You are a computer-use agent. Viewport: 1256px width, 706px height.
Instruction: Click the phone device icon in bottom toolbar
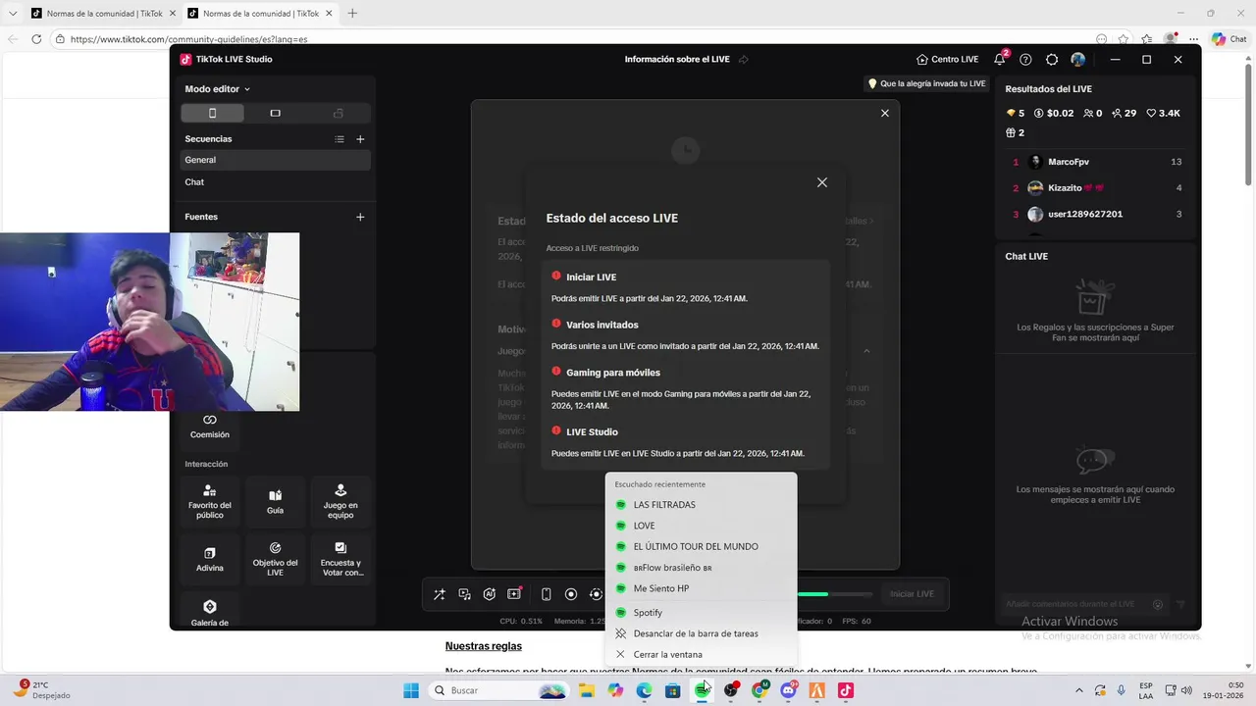click(547, 594)
